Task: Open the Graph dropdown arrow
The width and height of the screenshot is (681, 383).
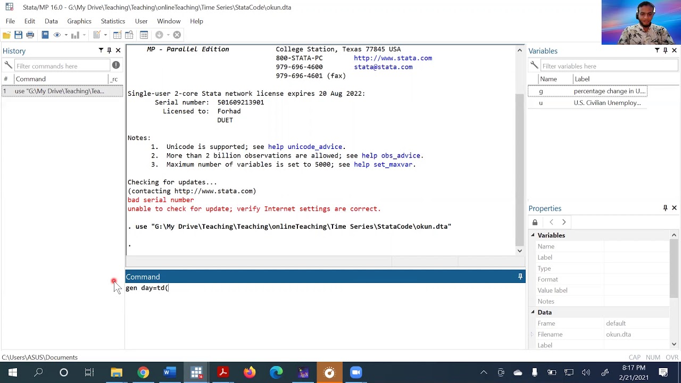Action: click(85, 35)
